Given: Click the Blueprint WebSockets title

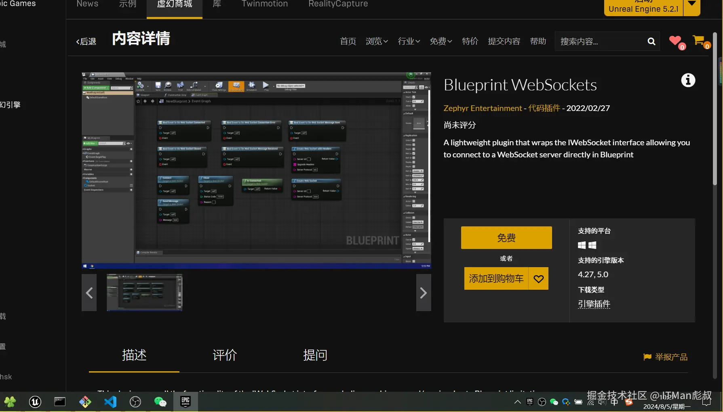Looking at the screenshot, I should pos(520,85).
